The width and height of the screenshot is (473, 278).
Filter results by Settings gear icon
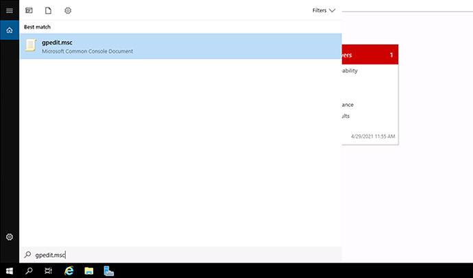[x=68, y=10]
